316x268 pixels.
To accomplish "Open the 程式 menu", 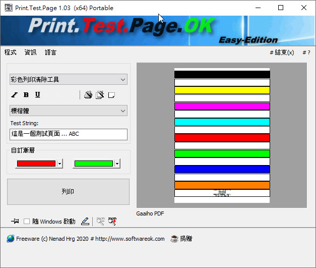I will (x=10, y=52).
